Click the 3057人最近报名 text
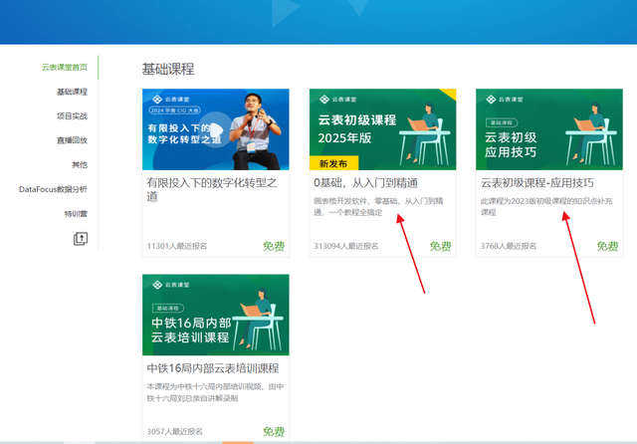This screenshot has width=637, height=444. click(175, 431)
